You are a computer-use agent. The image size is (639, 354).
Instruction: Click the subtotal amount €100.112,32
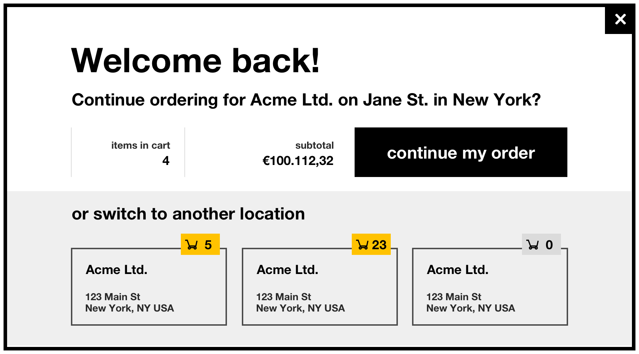[x=298, y=161]
